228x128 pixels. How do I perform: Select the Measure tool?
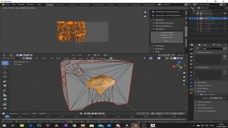coord(5,95)
